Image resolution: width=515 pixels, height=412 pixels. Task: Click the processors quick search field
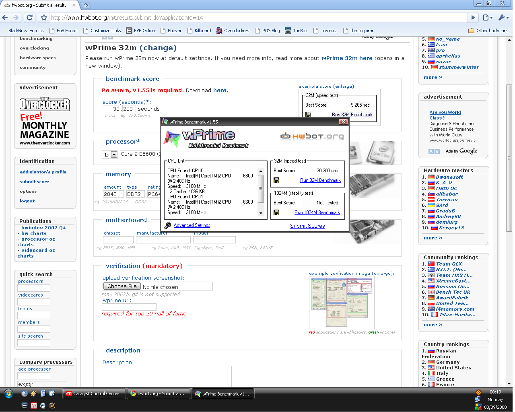click(x=34, y=288)
